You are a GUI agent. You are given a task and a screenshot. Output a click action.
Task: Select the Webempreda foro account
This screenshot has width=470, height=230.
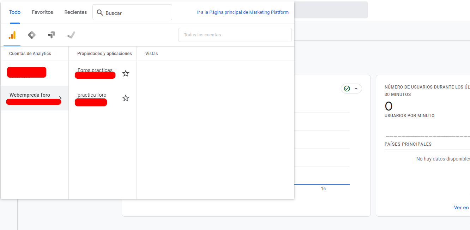pos(35,98)
